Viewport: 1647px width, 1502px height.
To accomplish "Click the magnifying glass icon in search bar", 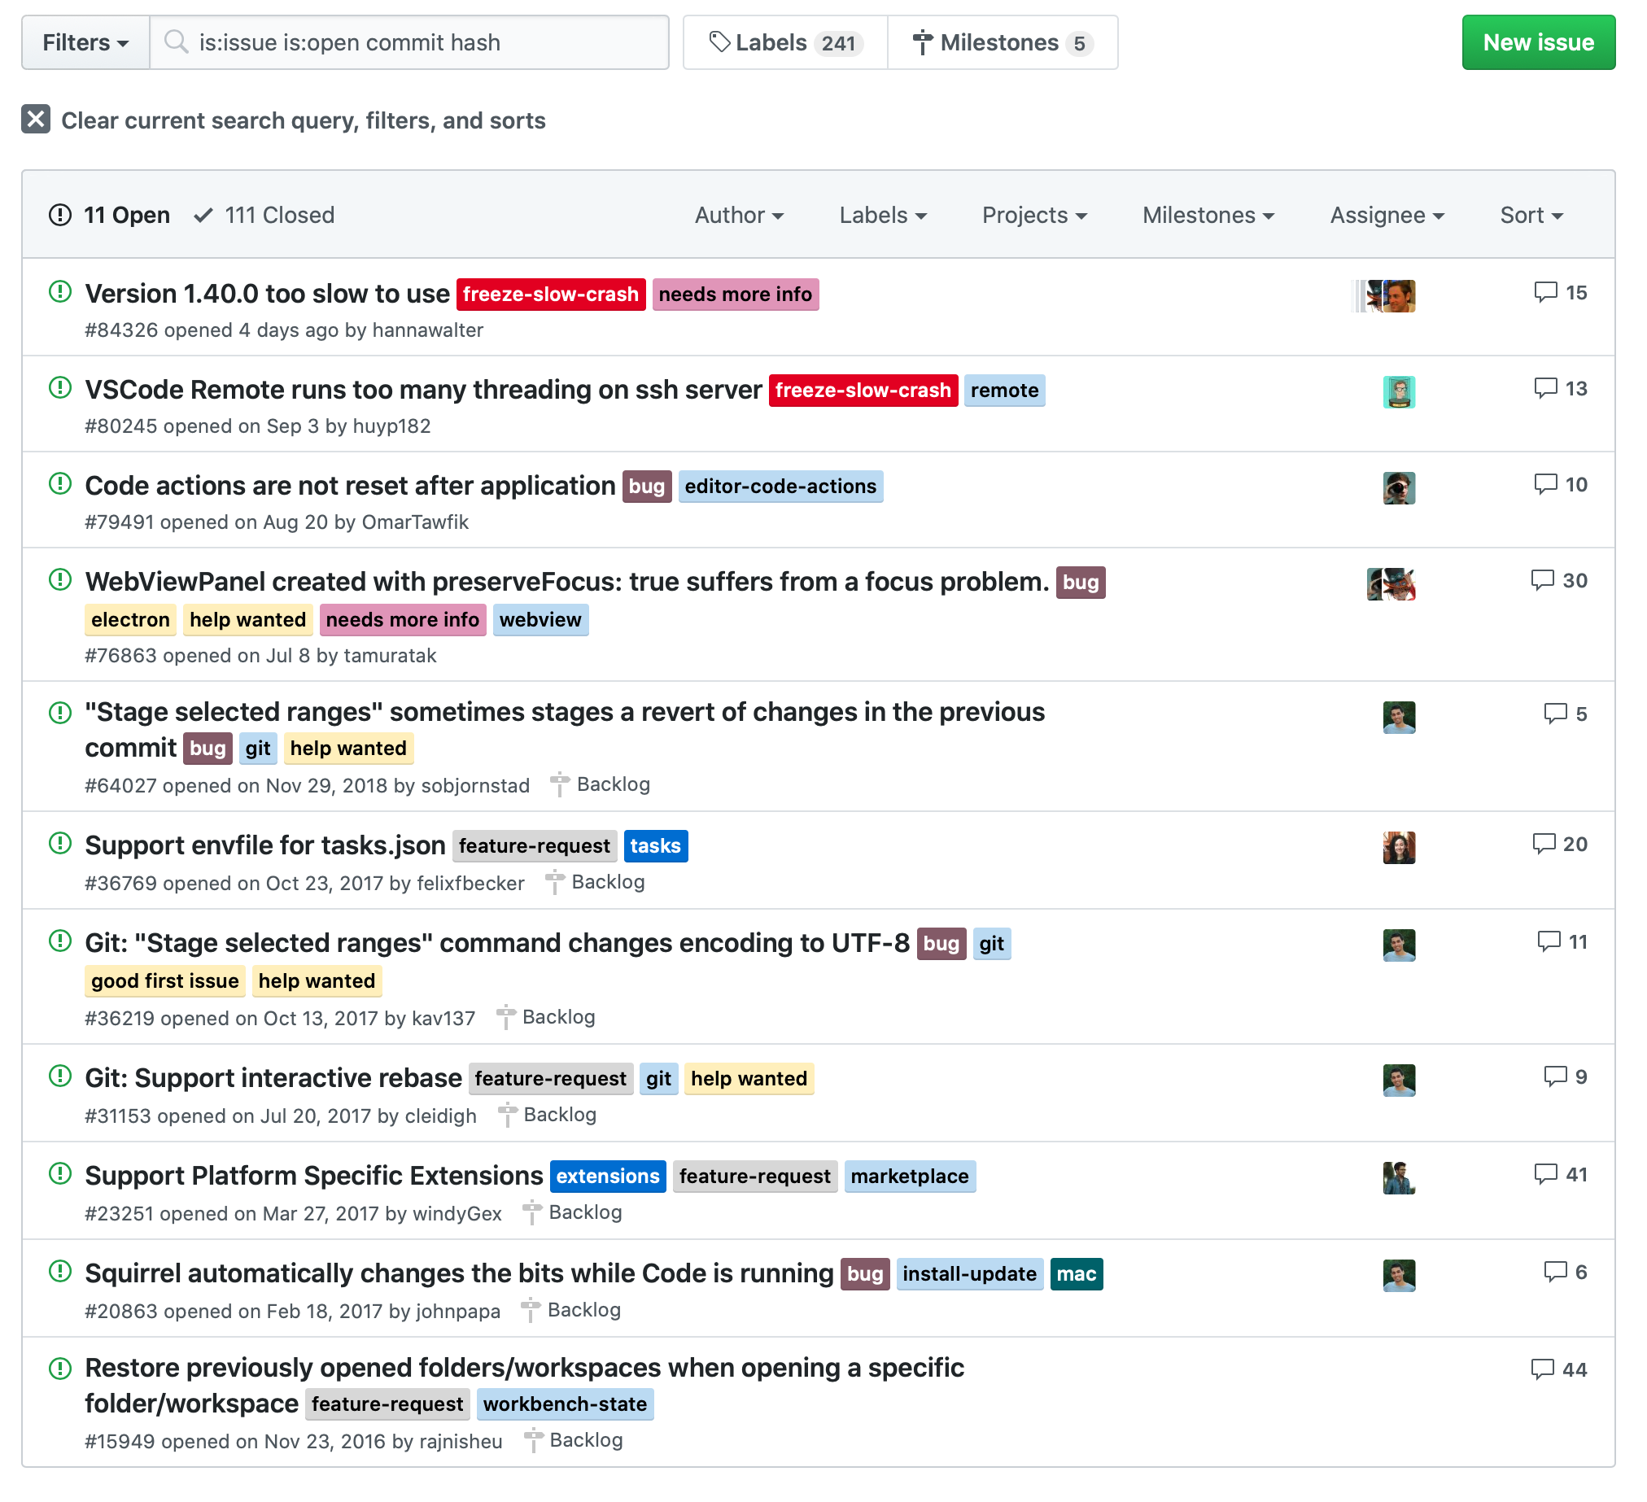I will pyautogui.click(x=177, y=42).
